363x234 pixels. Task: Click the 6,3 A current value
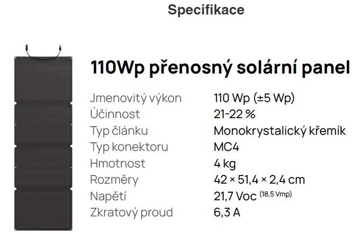click(x=227, y=213)
